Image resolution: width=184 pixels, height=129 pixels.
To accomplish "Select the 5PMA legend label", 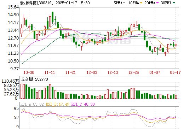I will 118,3.
